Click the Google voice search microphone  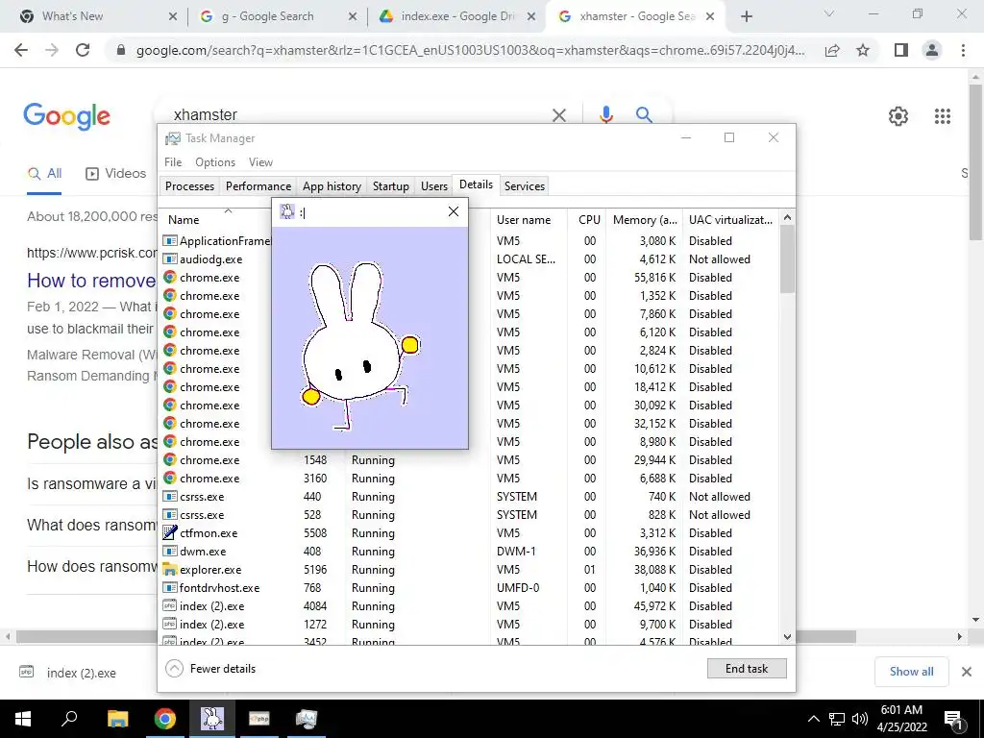[x=605, y=115]
